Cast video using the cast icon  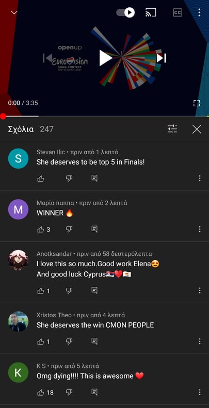(151, 12)
